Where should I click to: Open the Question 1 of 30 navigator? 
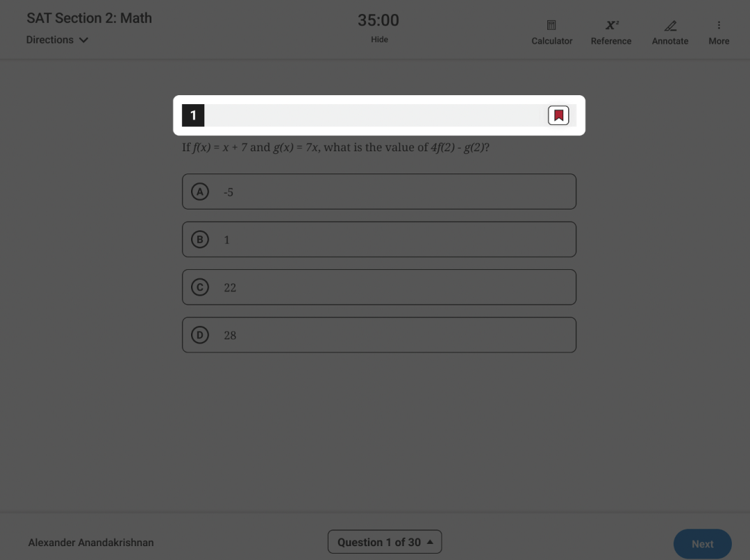[x=384, y=542]
